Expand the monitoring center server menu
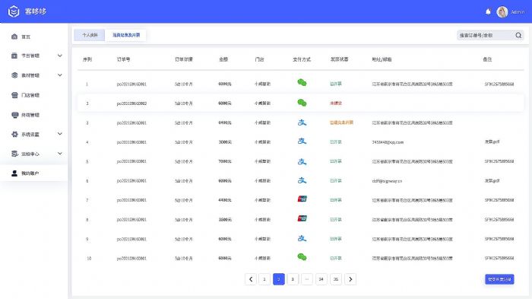Screen dimensions: 532x299 click(60, 154)
